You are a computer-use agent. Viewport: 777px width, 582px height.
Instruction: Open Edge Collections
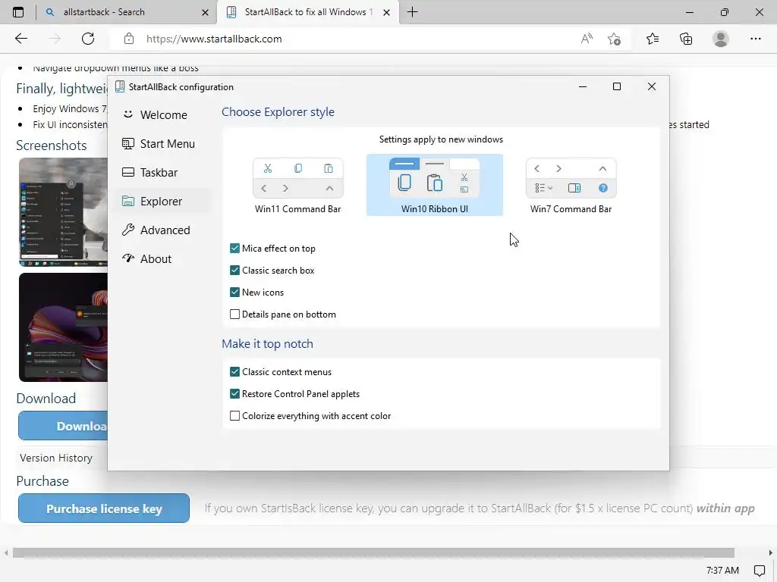tap(686, 39)
